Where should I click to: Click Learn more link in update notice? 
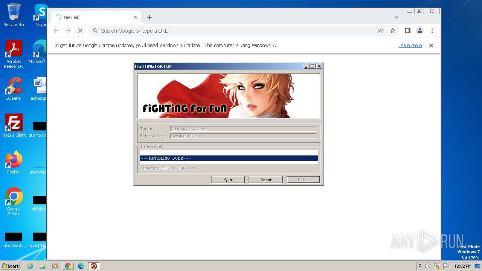click(410, 46)
